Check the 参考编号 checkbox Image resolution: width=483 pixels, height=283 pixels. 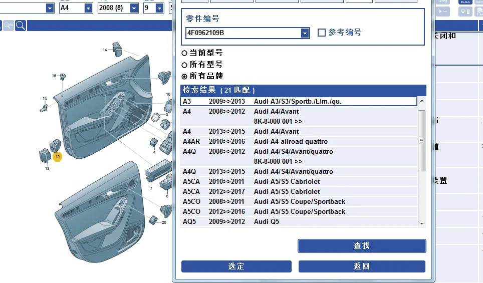321,33
